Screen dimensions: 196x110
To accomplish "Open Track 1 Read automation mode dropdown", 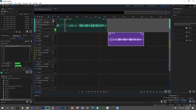I will pos(46,31).
